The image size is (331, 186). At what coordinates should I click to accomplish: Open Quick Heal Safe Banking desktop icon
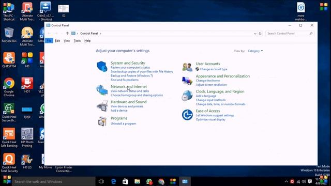point(9,137)
